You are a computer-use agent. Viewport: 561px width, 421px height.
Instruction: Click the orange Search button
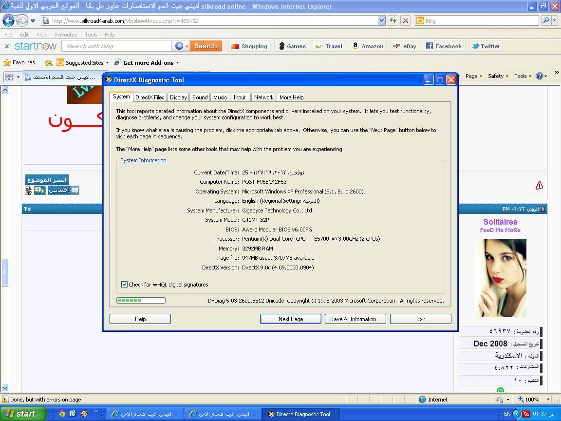(x=206, y=46)
